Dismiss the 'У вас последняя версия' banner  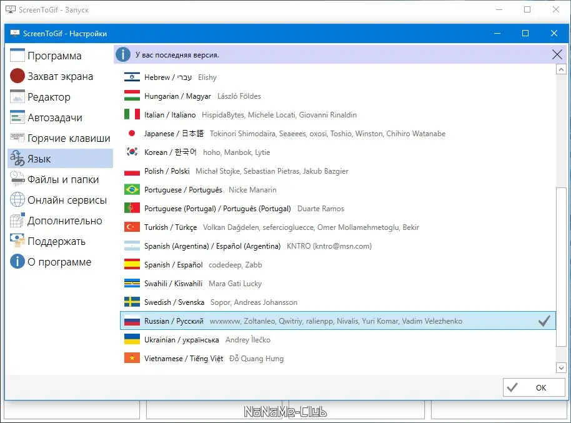coord(557,54)
